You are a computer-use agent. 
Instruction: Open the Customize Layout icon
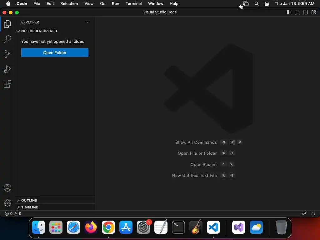coord(313,12)
